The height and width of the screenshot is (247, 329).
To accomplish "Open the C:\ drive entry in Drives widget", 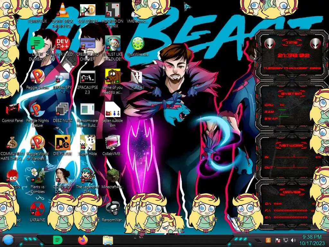I will pos(290,204).
